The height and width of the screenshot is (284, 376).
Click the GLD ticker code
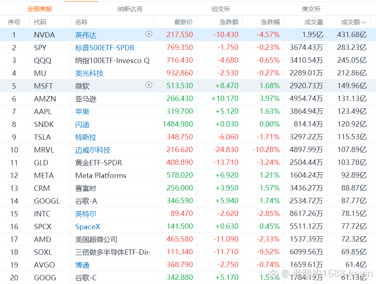(41, 163)
